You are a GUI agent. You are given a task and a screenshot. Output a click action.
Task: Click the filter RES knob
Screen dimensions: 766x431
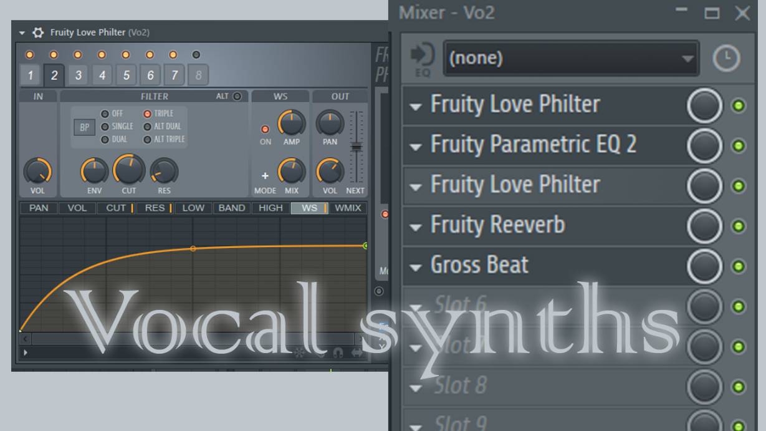[164, 172]
